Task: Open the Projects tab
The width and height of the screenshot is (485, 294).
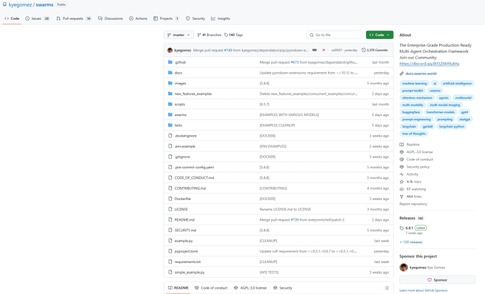Action: (x=166, y=19)
